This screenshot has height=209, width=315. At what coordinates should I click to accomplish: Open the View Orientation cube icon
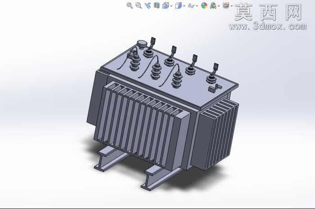166,5
